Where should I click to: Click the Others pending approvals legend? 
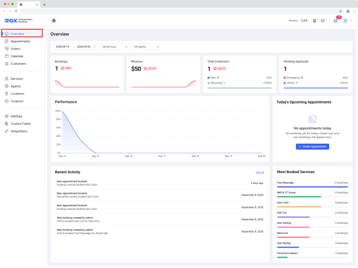click(x=316, y=83)
